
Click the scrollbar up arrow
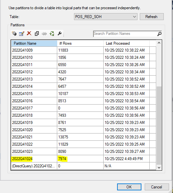point(159,43)
